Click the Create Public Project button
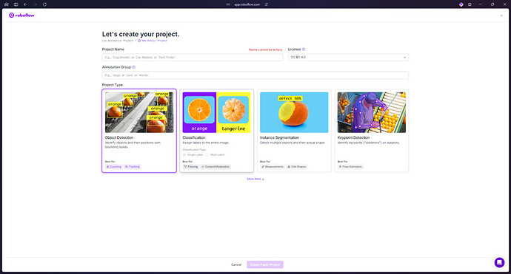Viewport: 511px width, 274px height. 265,264
